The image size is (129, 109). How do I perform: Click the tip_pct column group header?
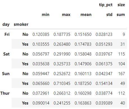(x=106, y=5)
